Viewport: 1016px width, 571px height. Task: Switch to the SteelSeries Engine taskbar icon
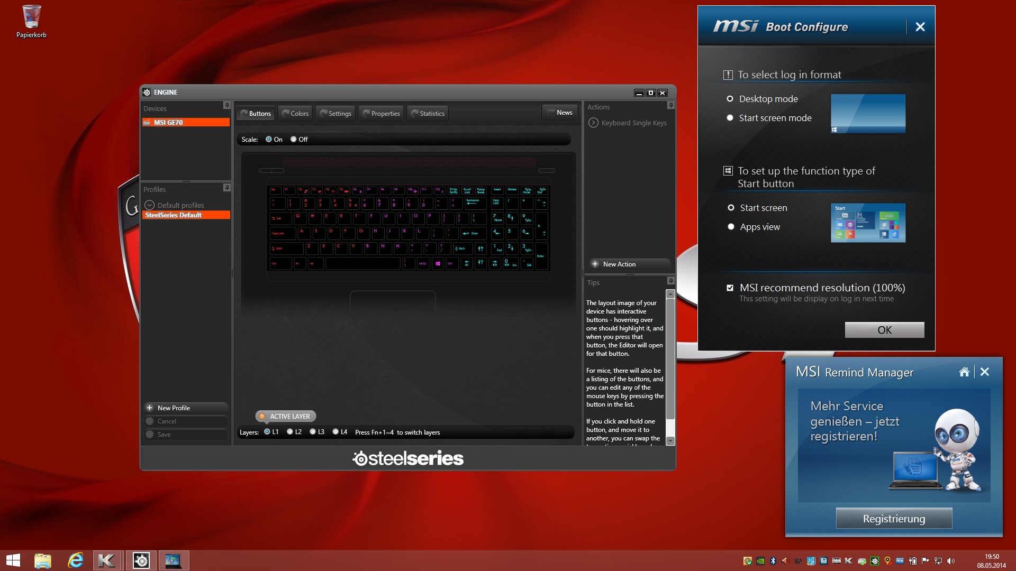click(141, 560)
